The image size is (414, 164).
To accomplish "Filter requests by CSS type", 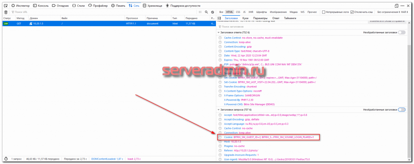I will (238, 12).
